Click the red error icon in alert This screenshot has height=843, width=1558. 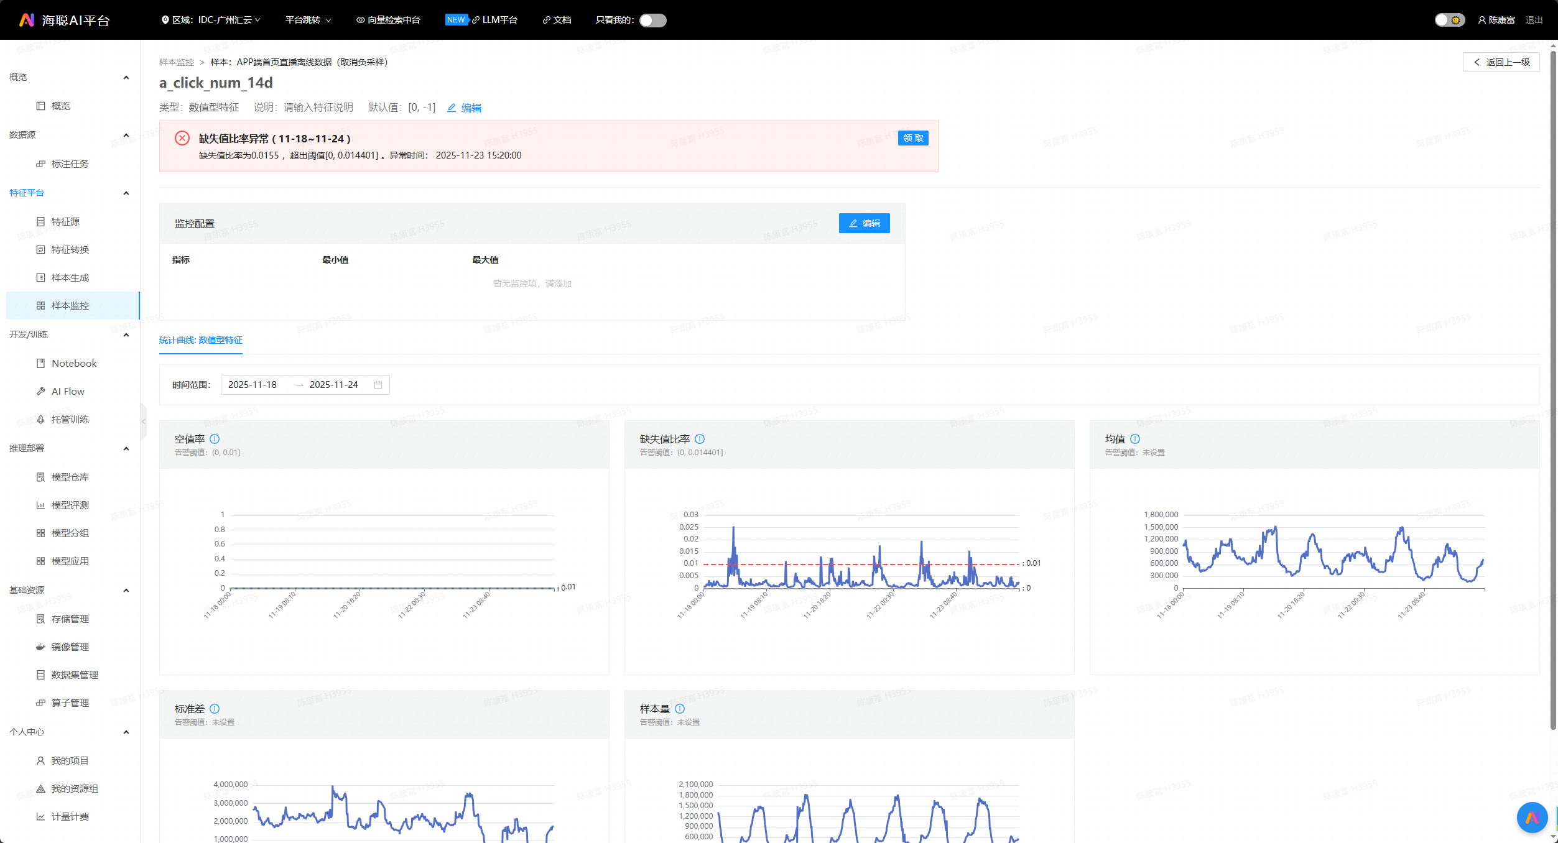[x=182, y=138]
